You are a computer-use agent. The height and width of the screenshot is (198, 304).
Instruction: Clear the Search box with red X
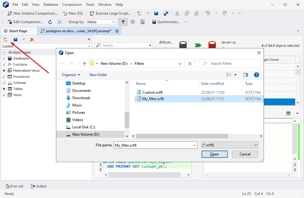[150, 45]
